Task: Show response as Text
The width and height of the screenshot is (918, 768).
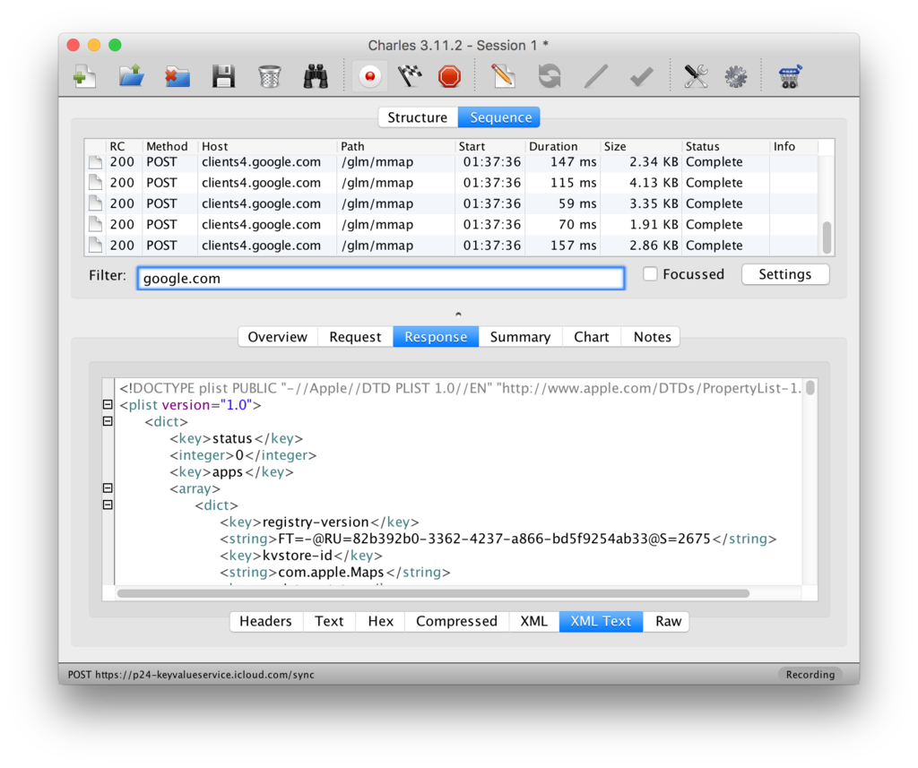Action: click(329, 621)
